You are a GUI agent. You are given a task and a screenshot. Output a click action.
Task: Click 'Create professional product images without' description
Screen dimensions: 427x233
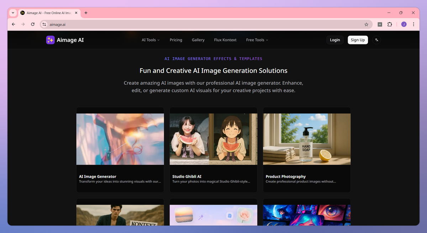click(301, 182)
